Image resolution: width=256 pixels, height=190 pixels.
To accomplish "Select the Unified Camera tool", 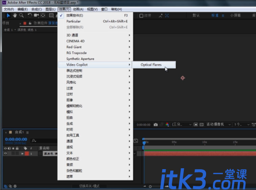I will (x=36, y=15).
